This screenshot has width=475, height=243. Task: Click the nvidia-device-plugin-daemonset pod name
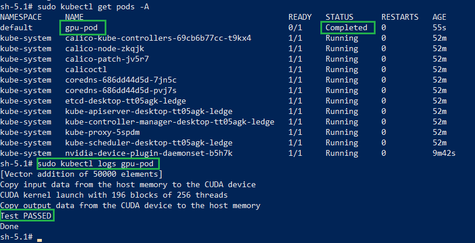(149, 153)
